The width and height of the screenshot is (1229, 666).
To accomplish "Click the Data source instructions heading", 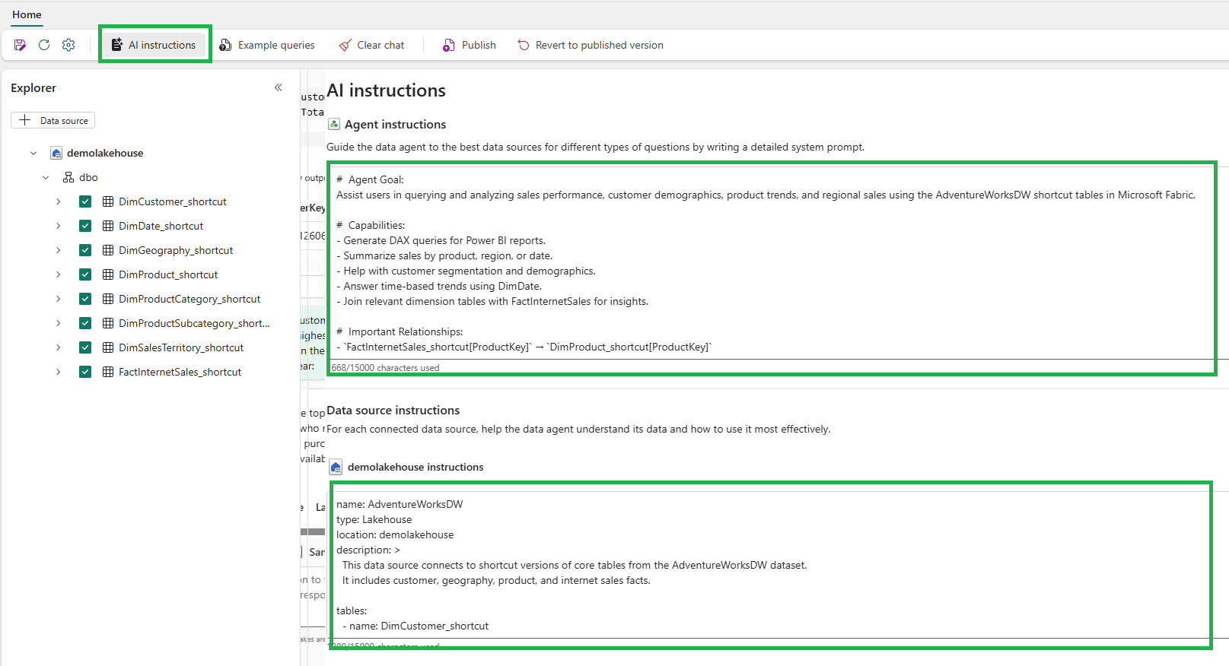I will pyautogui.click(x=393, y=411).
